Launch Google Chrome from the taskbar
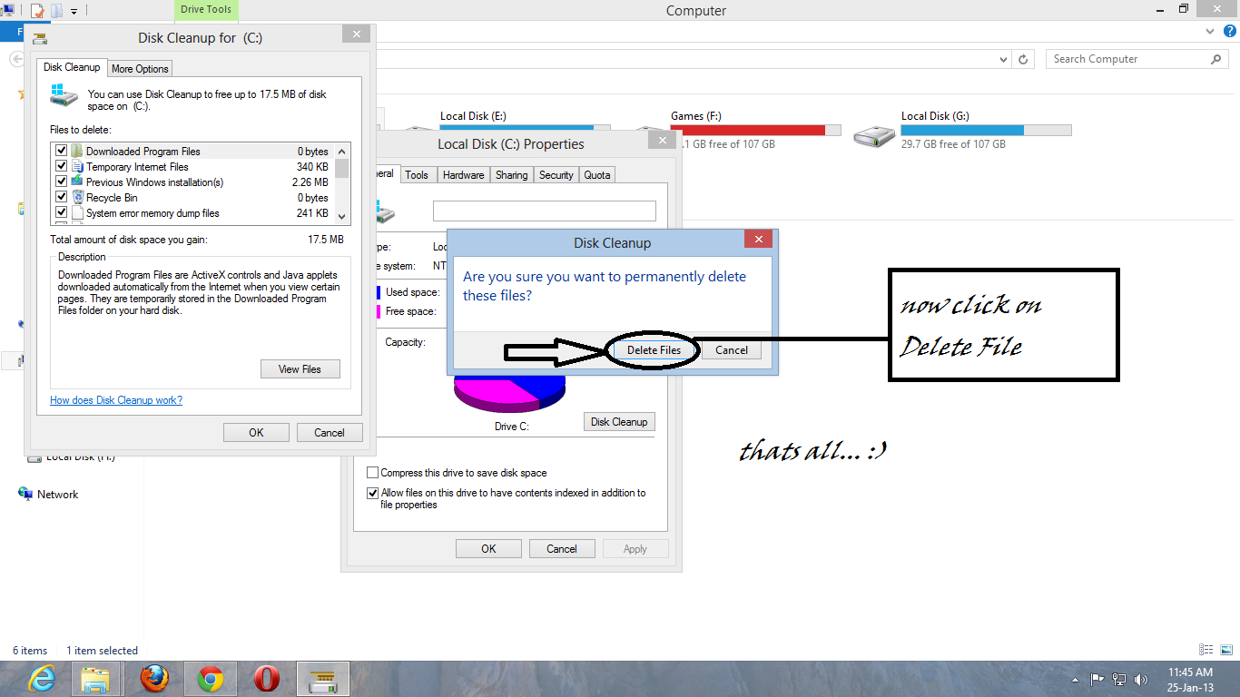This screenshot has width=1240, height=697. (210, 678)
